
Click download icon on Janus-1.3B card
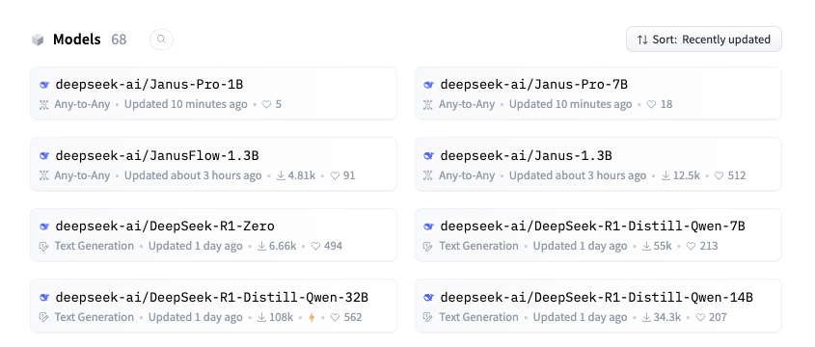(x=666, y=175)
